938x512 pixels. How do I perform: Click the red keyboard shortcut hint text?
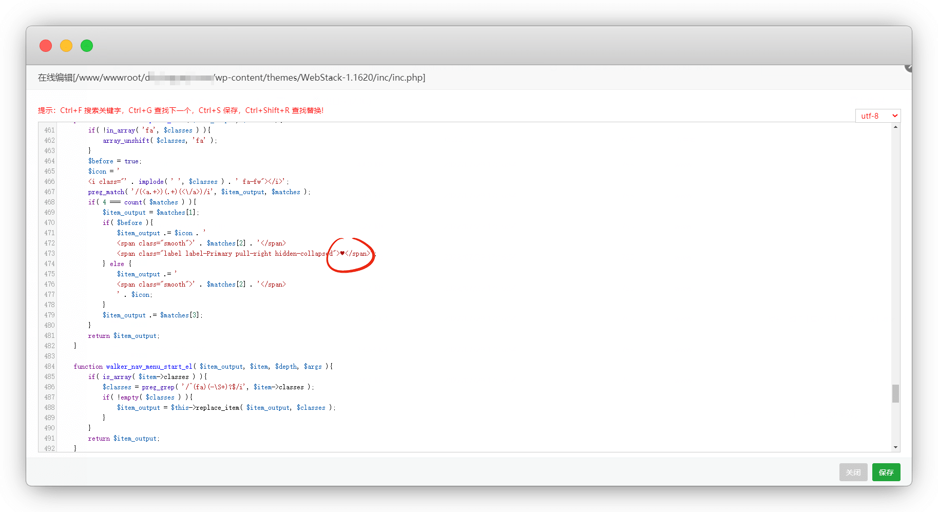[181, 110]
